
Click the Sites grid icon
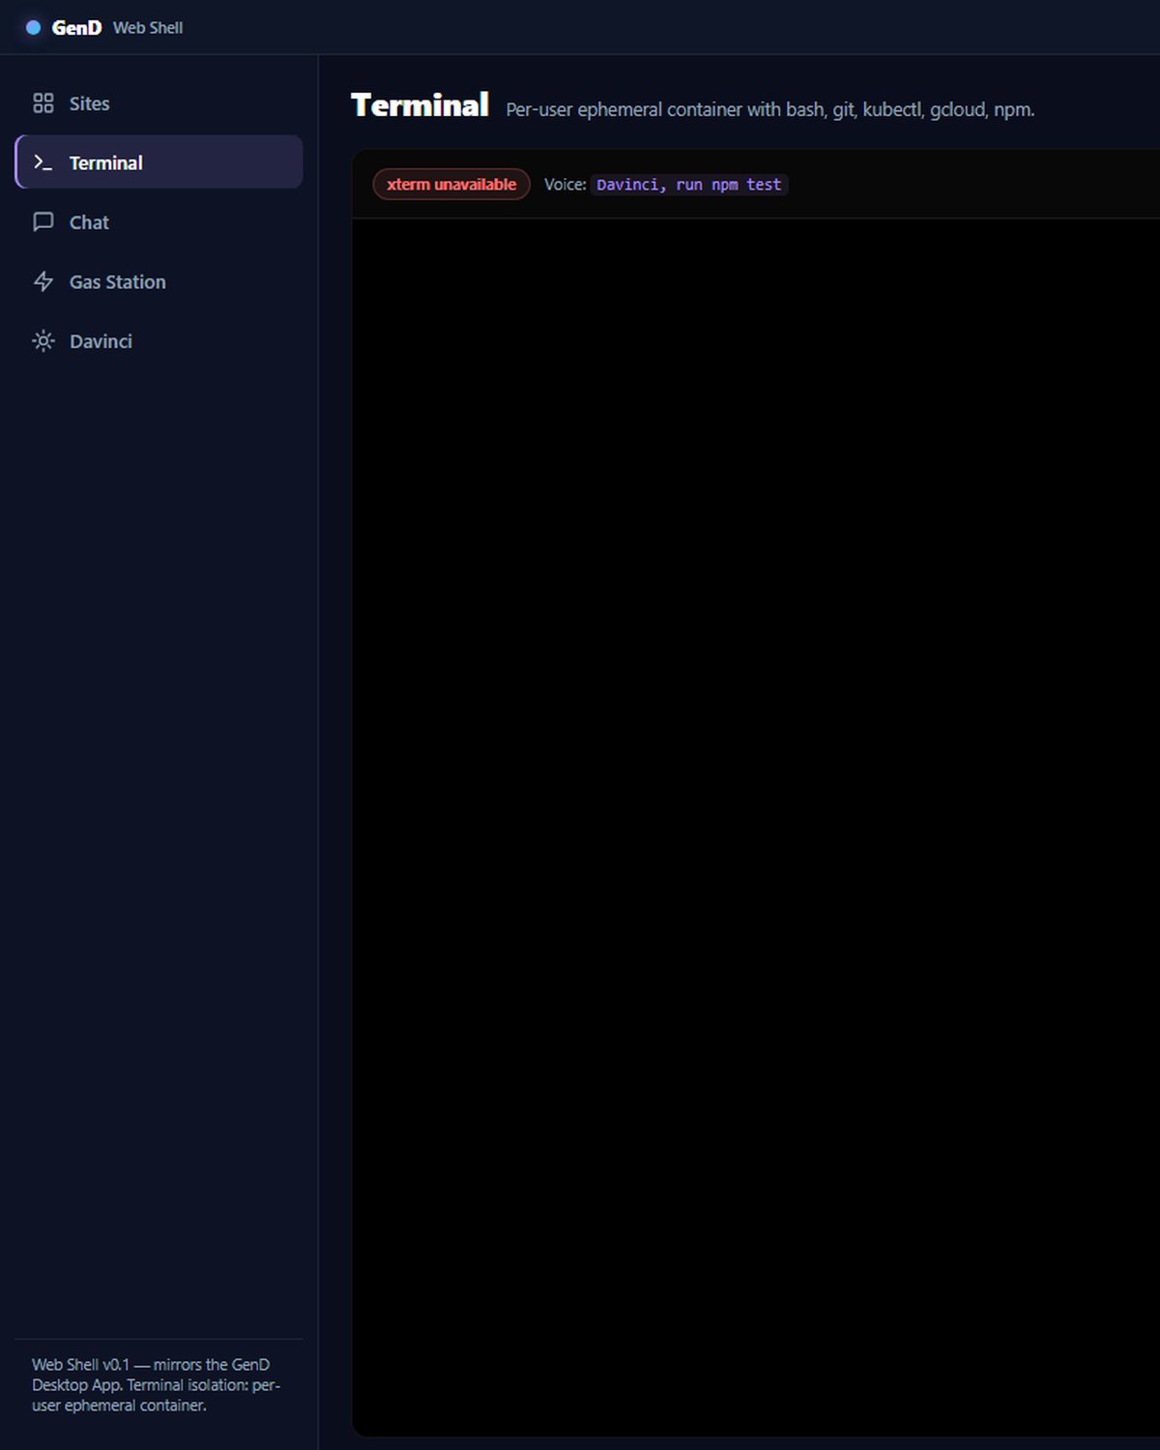[x=43, y=103]
